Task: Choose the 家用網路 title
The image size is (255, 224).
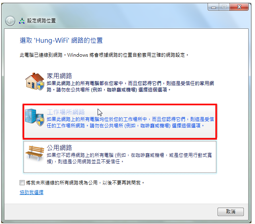Action: pos(59,76)
